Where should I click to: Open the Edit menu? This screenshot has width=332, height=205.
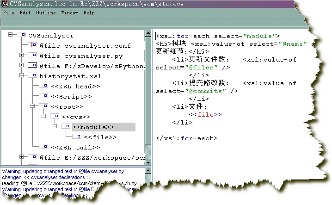(x=25, y=12)
